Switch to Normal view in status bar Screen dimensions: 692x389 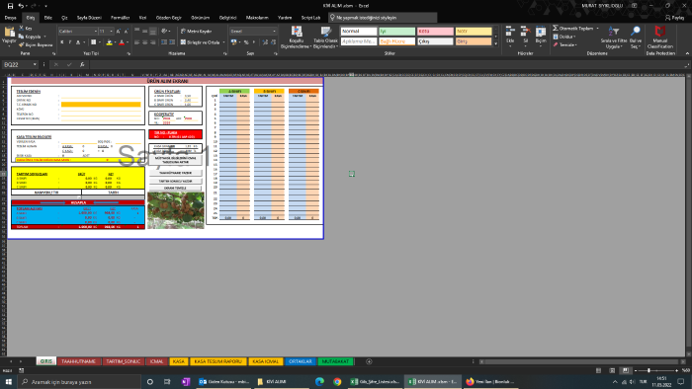pyautogui.click(x=598, y=370)
